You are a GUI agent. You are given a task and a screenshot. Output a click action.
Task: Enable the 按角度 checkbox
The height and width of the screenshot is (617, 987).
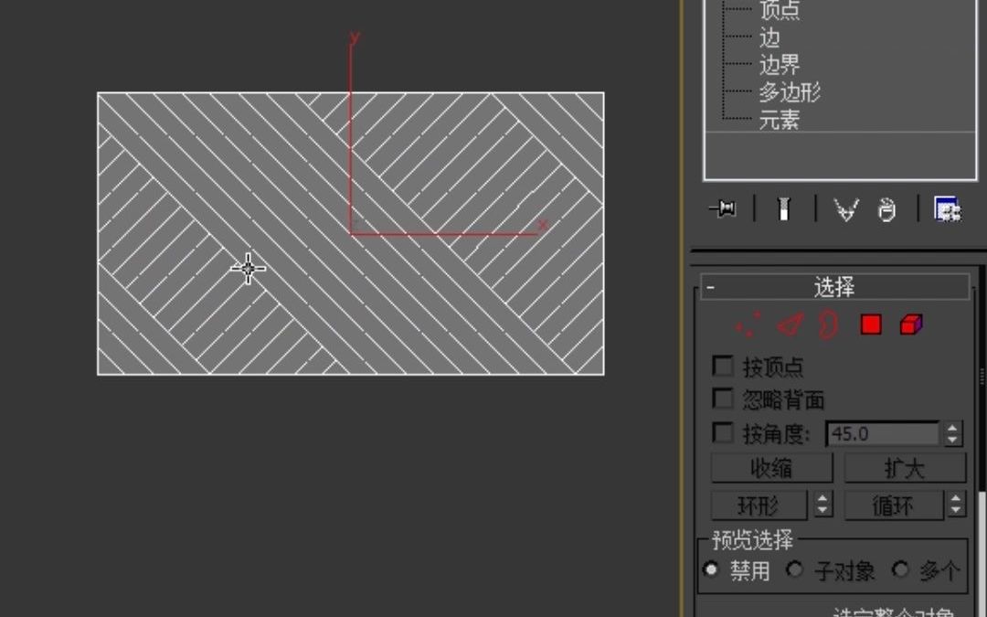(723, 432)
